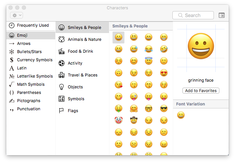Pick grinning squinting face emoji
The image size is (235, 163).
(x=119, y=49)
